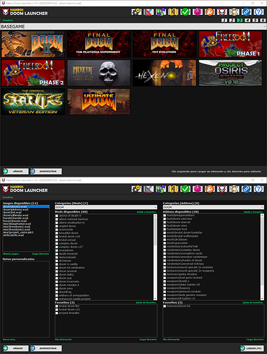Screen dimensions: 267x354
Task: Click orange wrench icon in thumbnail-view window toolbar
Action: click(x=210, y=12)
